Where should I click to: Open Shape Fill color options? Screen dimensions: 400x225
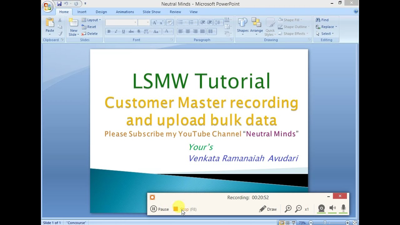point(290,20)
